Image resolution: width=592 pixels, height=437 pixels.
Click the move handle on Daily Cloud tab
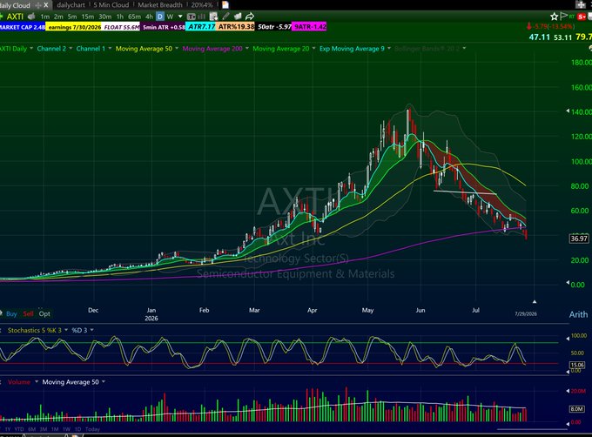[x=37, y=5]
